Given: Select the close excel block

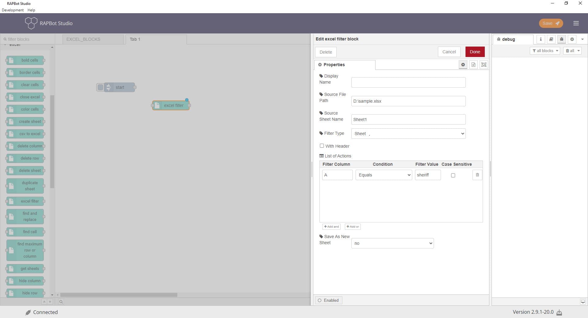Looking at the screenshot, I should tap(25, 97).
